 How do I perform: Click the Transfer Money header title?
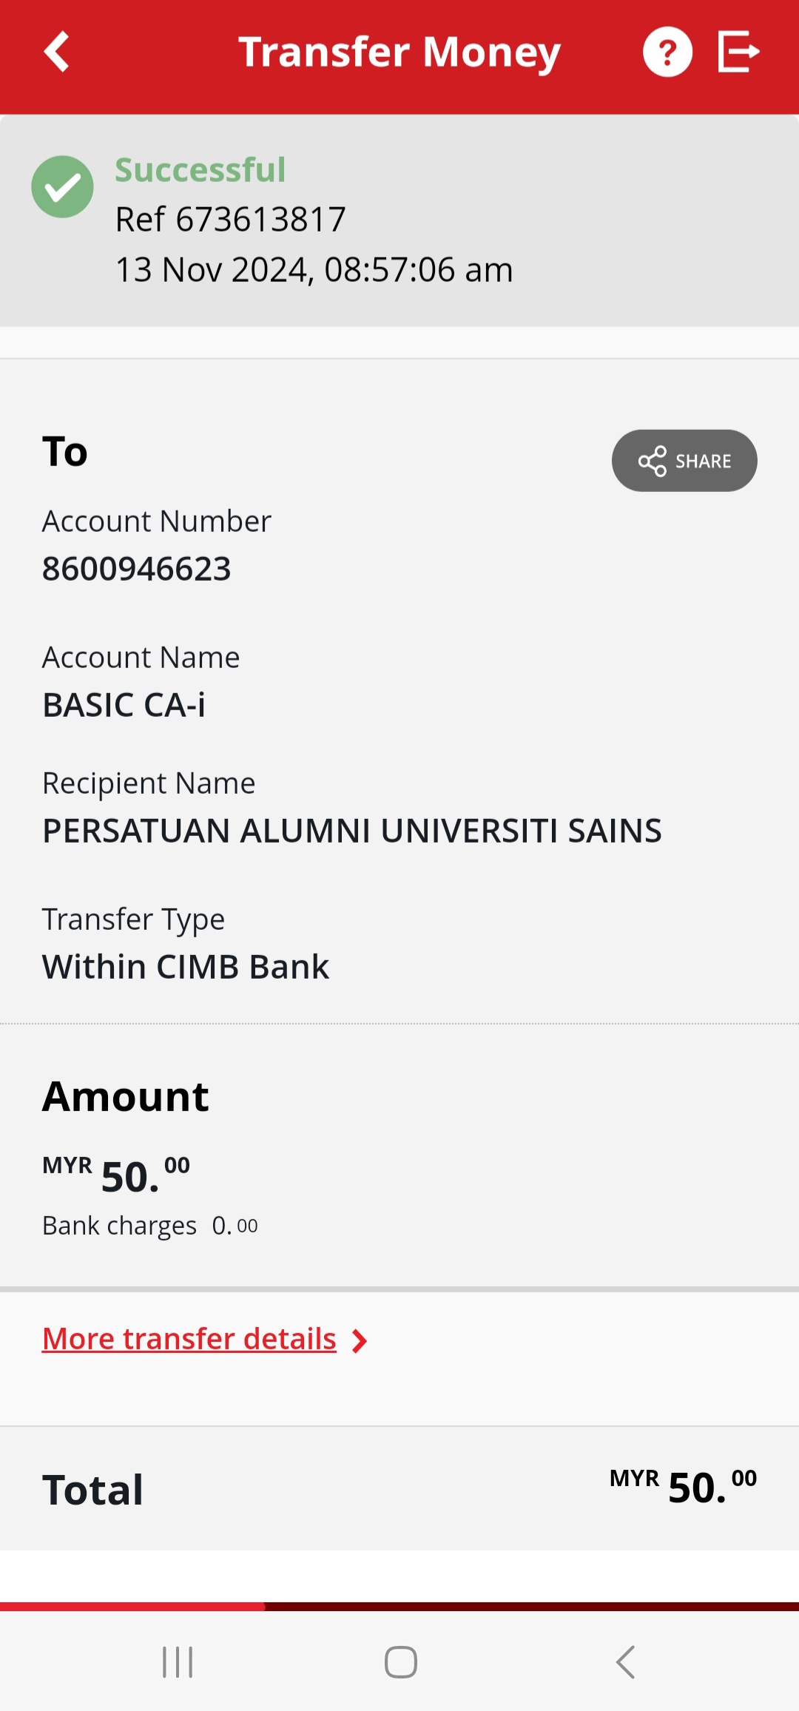point(399,52)
